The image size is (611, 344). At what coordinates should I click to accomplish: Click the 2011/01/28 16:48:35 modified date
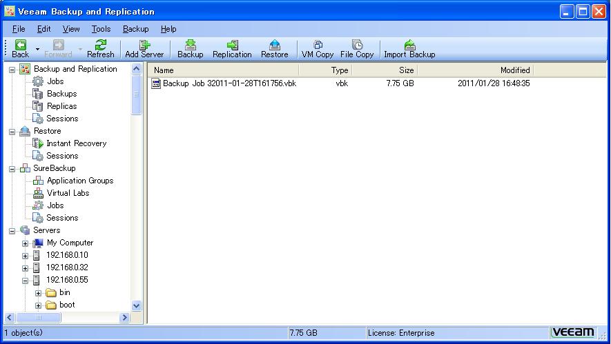(494, 83)
